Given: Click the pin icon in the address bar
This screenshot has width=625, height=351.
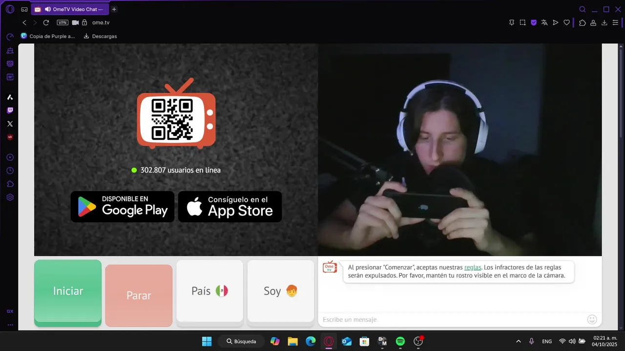Looking at the screenshot, I should [512, 22].
